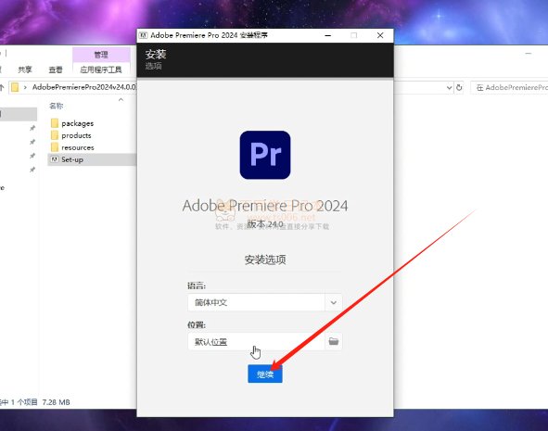Click the folder icon in Explorer address bar

click(x=15, y=87)
